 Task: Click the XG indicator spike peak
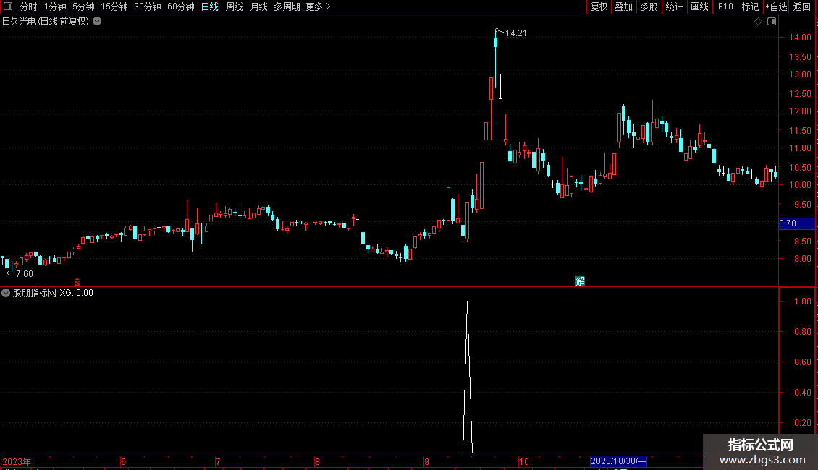point(467,302)
